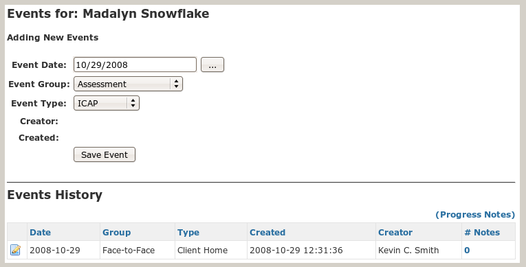Sort by the Created column header
526x267 pixels.
point(267,232)
